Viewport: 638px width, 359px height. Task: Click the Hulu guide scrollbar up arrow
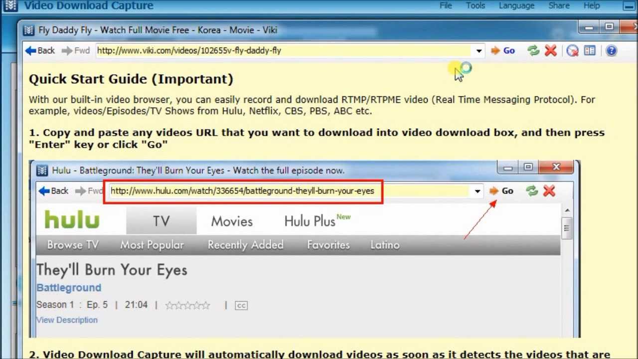(567, 211)
